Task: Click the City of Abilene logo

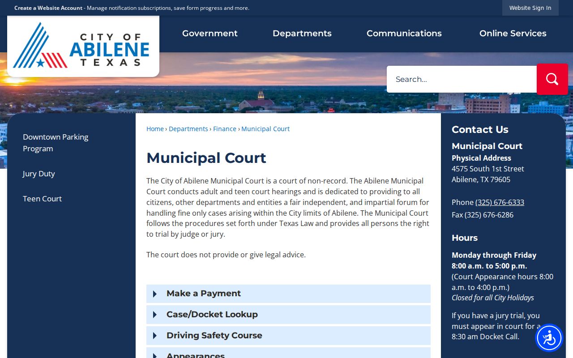Action: pyautogui.click(x=83, y=45)
